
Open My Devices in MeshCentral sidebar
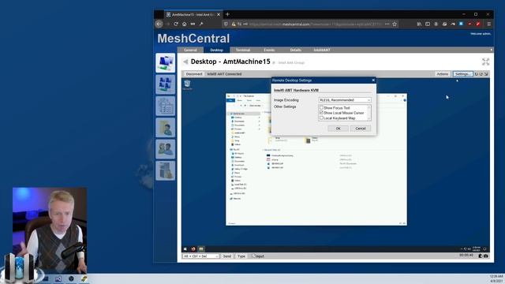pyautogui.click(x=166, y=63)
